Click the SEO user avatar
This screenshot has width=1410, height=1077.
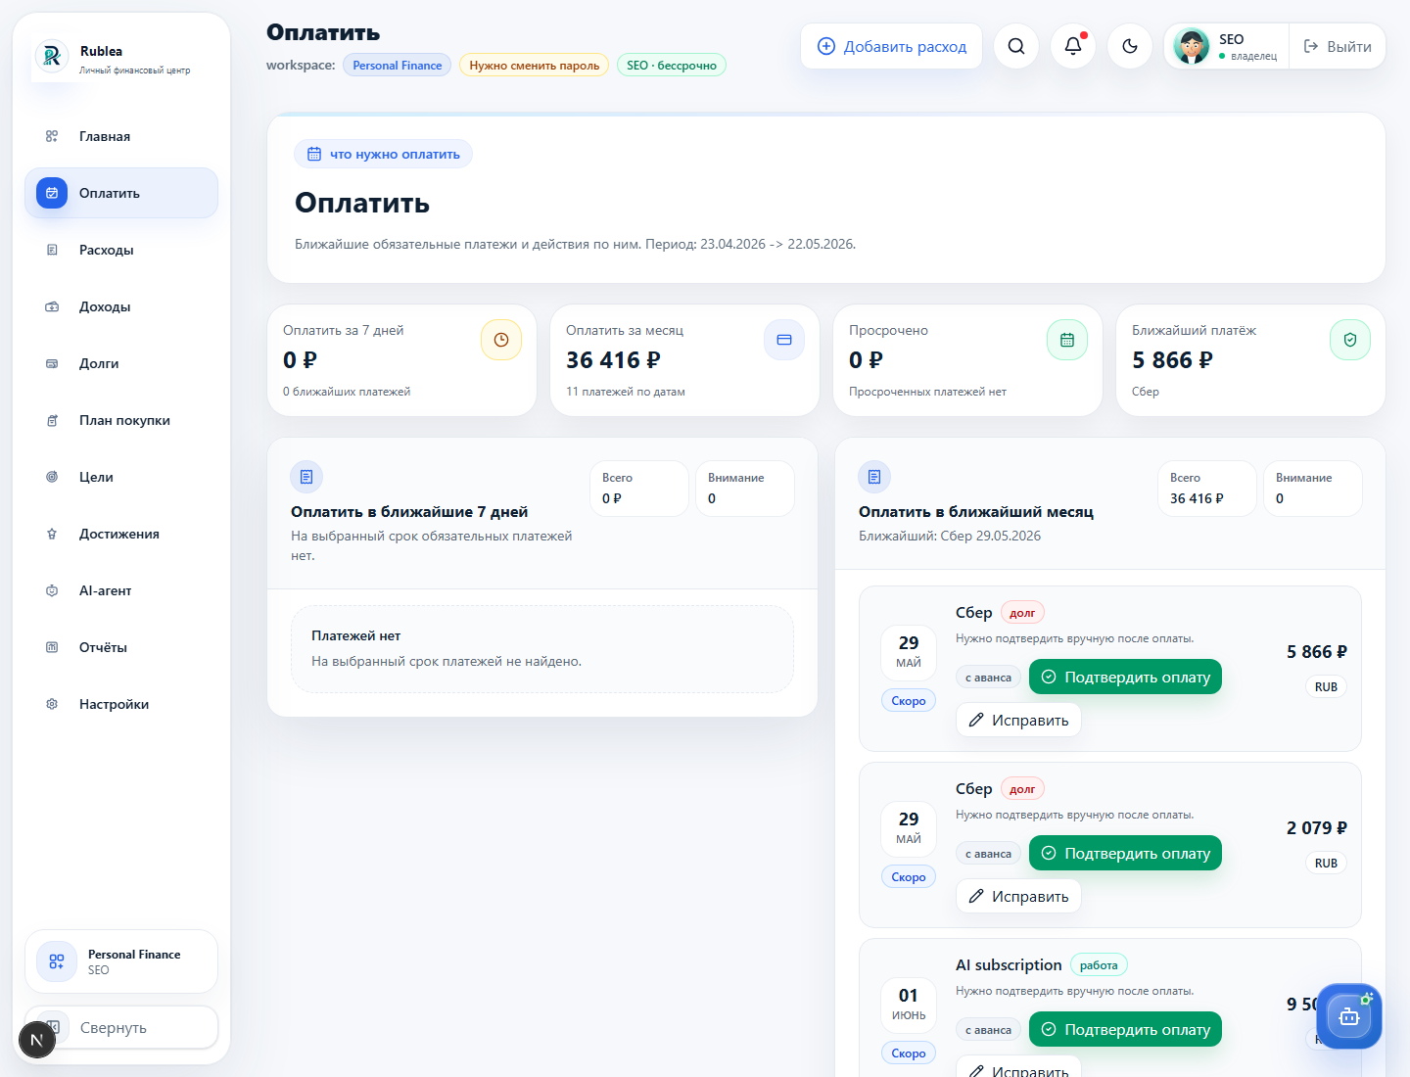pos(1192,46)
